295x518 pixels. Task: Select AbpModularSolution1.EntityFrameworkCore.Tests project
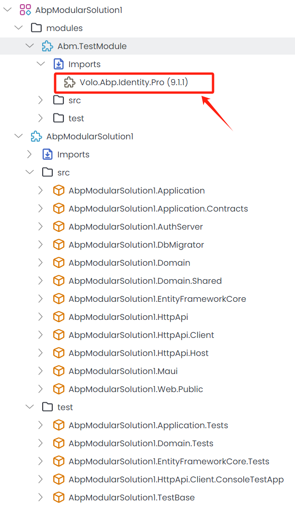click(169, 461)
